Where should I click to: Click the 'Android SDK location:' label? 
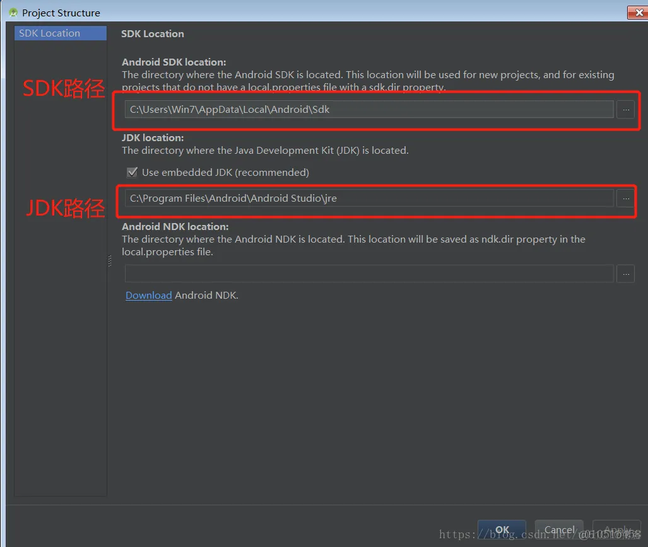point(174,62)
